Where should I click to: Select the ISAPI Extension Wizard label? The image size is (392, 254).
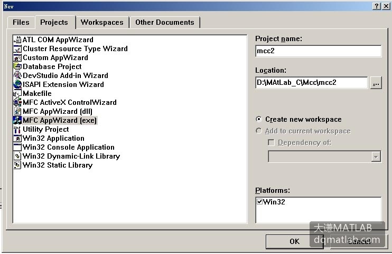coord(63,85)
